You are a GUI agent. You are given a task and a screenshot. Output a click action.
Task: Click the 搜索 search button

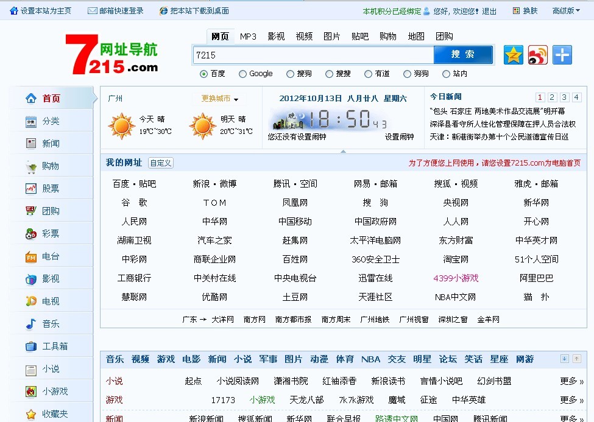tap(463, 55)
